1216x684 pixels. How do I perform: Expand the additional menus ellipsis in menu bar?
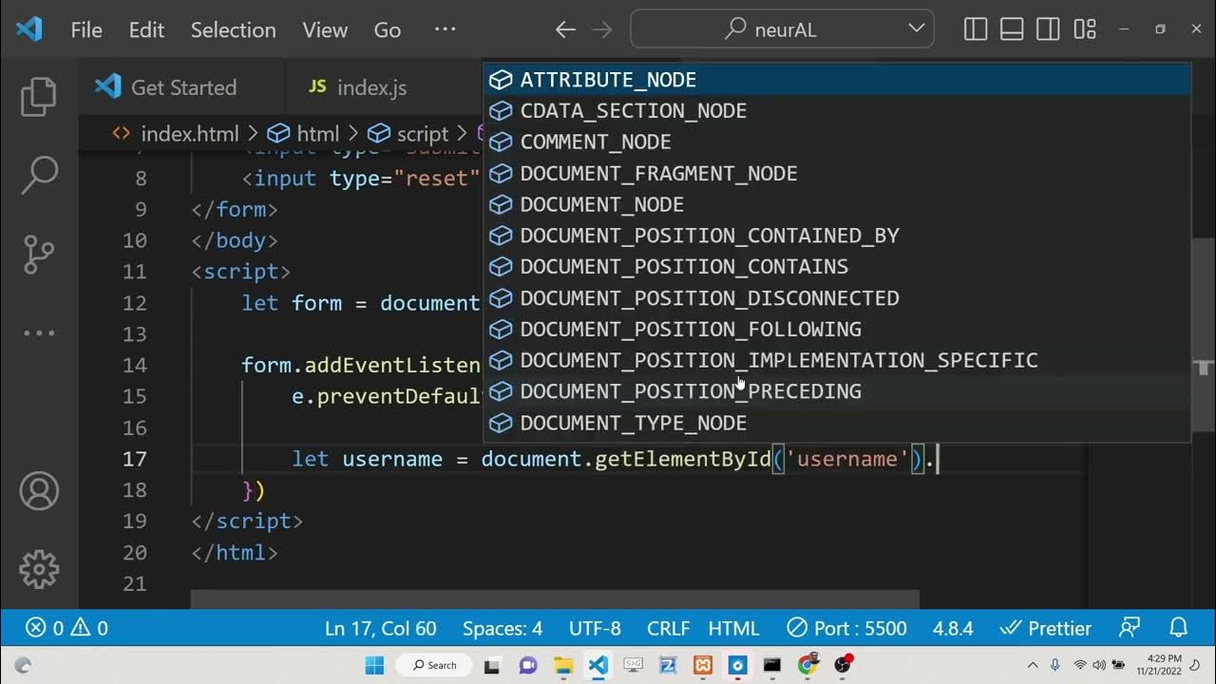click(x=445, y=29)
